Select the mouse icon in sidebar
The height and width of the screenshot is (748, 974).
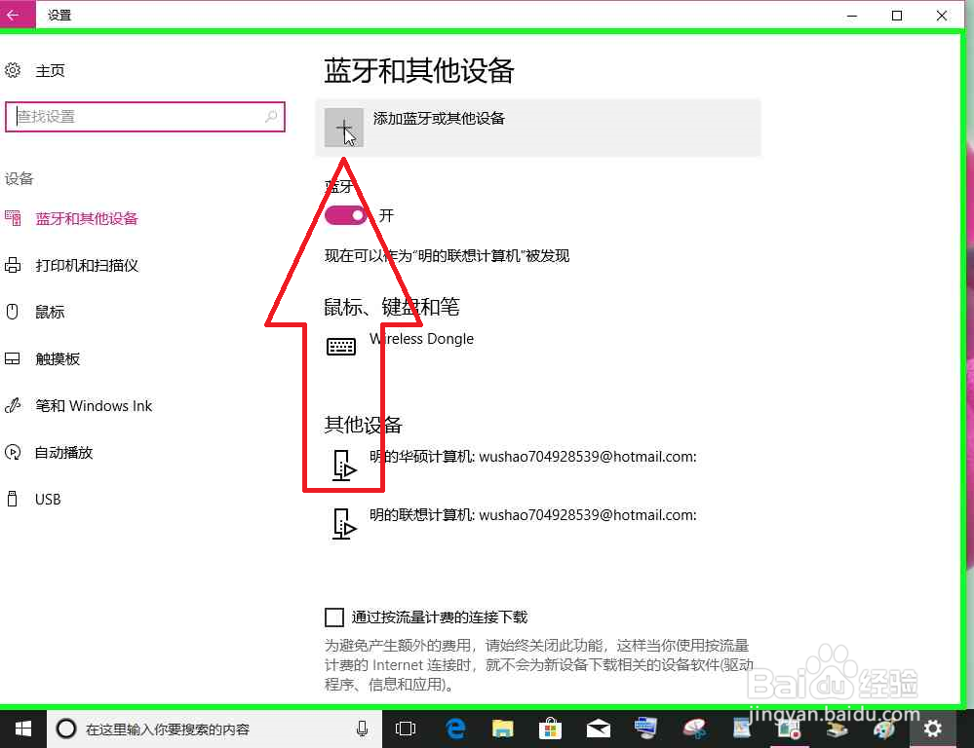[13, 312]
